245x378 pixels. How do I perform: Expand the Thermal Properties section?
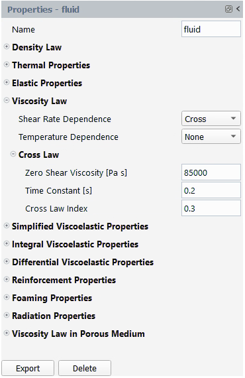tap(7, 64)
